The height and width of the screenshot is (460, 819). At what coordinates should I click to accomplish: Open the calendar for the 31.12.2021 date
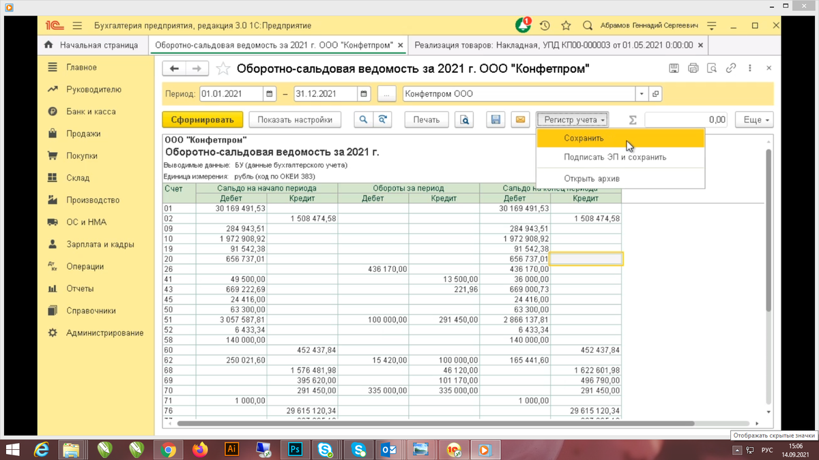(364, 94)
